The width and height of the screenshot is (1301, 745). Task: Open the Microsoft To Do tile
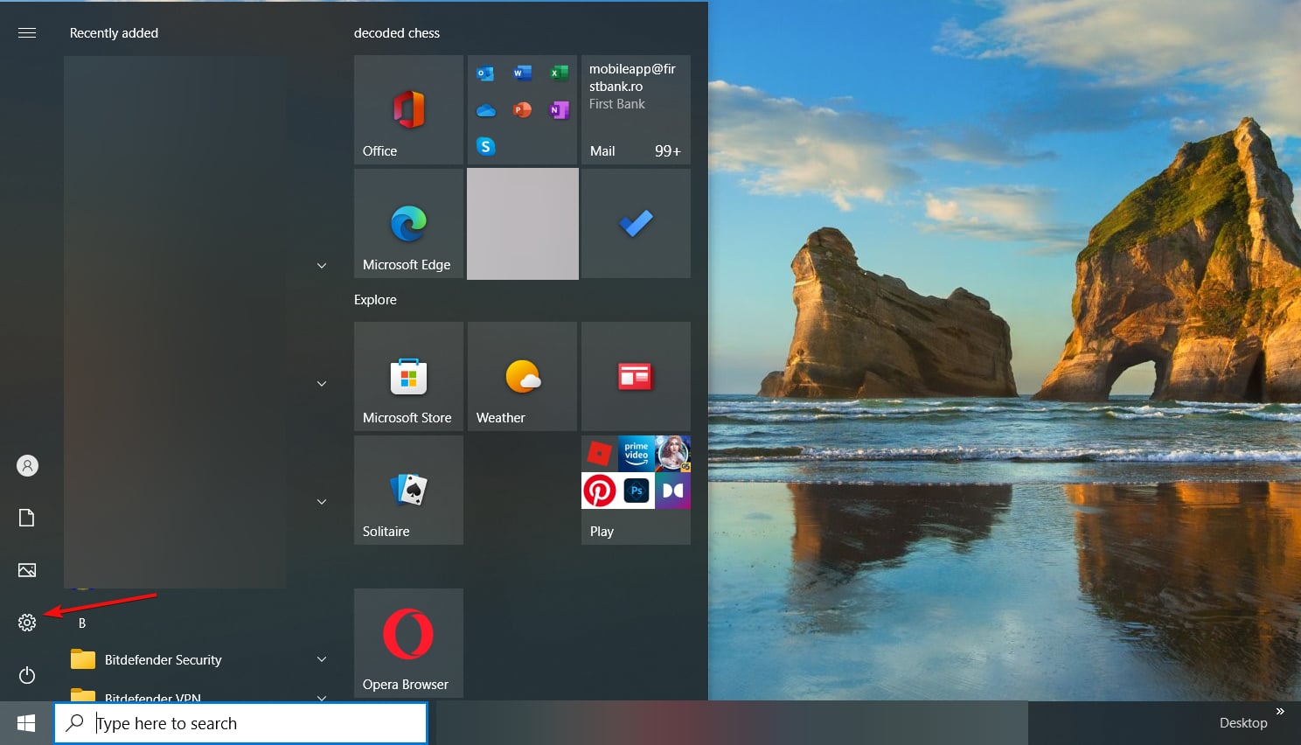(635, 223)
